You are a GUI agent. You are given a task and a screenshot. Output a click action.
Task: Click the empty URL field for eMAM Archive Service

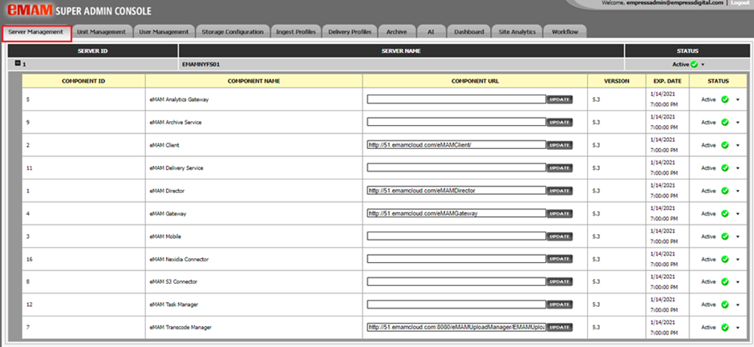[x=456, y=122]
